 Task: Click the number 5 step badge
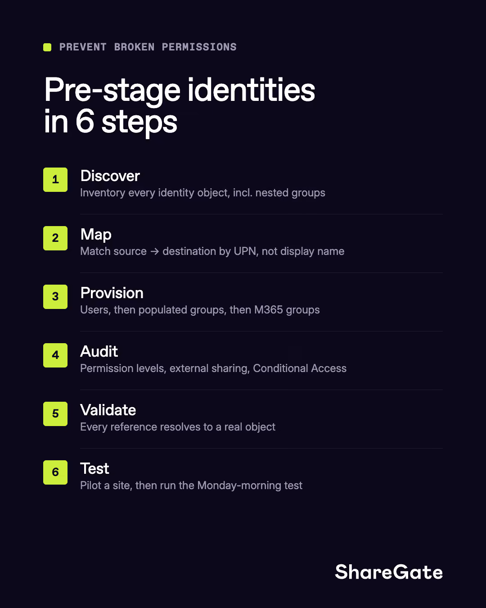55,414
